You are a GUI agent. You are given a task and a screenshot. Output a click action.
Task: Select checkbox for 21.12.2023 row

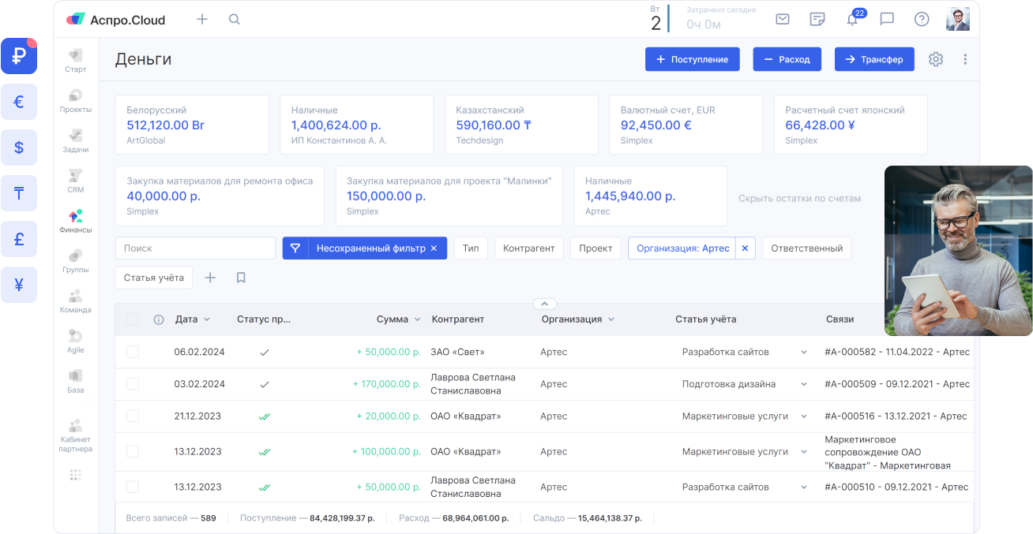[x=133, y=416]
